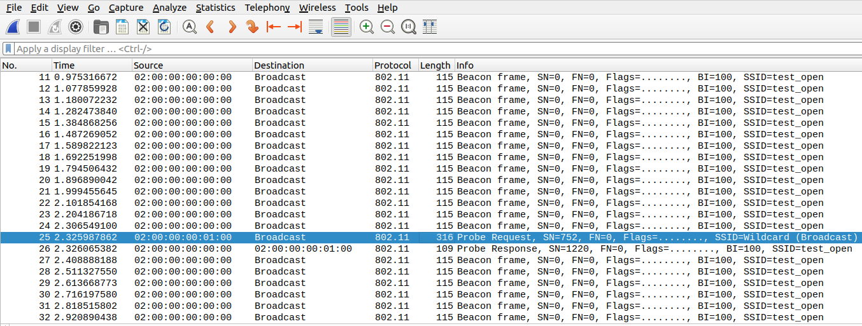The width and height of the screenshot is (862, 326).
Task: Sort packets by the Protocol column header
Action: tap(393, 65)
